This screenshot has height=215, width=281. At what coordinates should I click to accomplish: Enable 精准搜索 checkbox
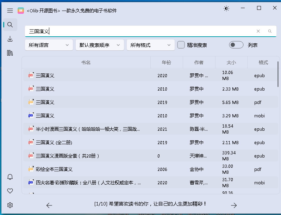point(181,45)
